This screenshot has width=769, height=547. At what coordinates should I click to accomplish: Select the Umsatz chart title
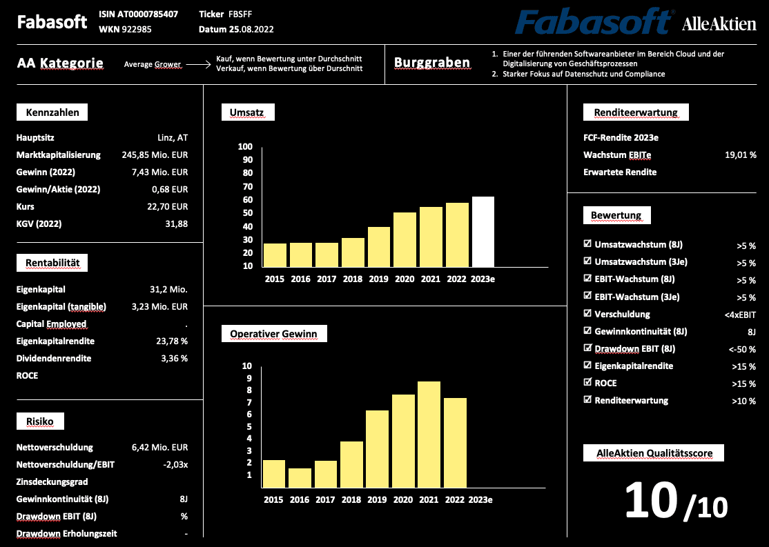[x=248, y=112]
